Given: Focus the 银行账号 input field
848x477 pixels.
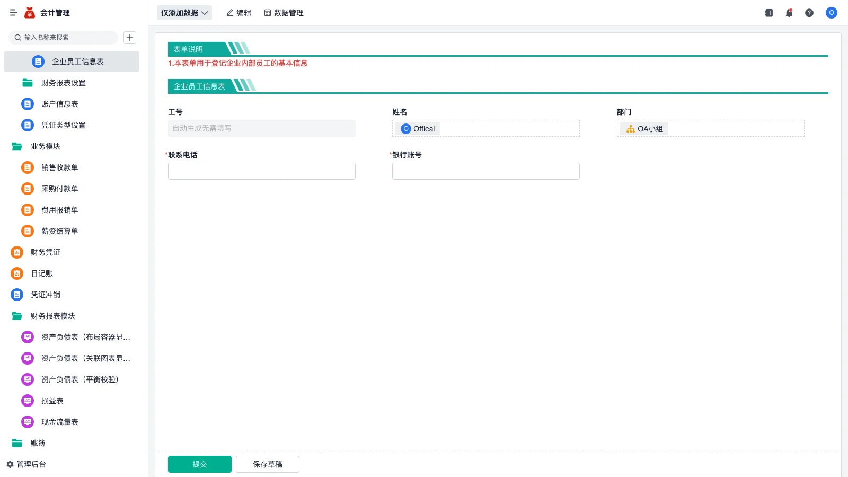Looking at the screenshot, I should click(486, 171).
